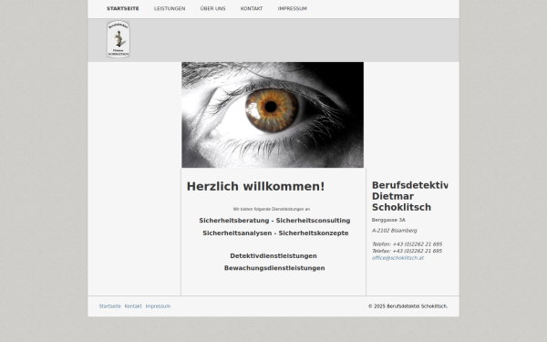Click the text Sicherheitsberatung - Sicherheitsconsulting
This screenshot has height=342, width=547.
[x=274, y=221]
